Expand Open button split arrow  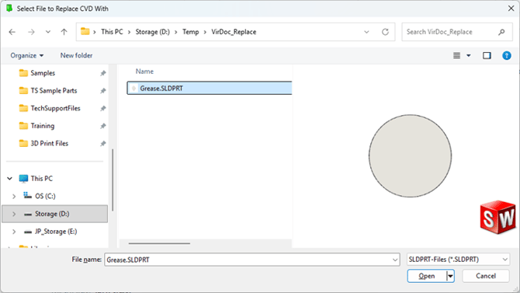(x=450, y=276)
